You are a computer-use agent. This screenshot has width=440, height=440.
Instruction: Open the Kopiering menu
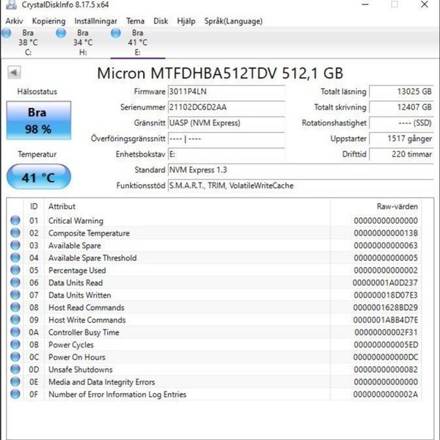click(48, 21)
